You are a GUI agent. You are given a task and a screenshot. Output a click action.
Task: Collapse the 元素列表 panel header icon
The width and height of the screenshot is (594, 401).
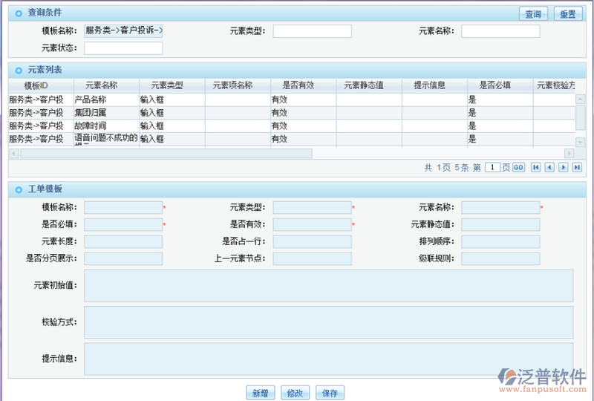(19, 70)
